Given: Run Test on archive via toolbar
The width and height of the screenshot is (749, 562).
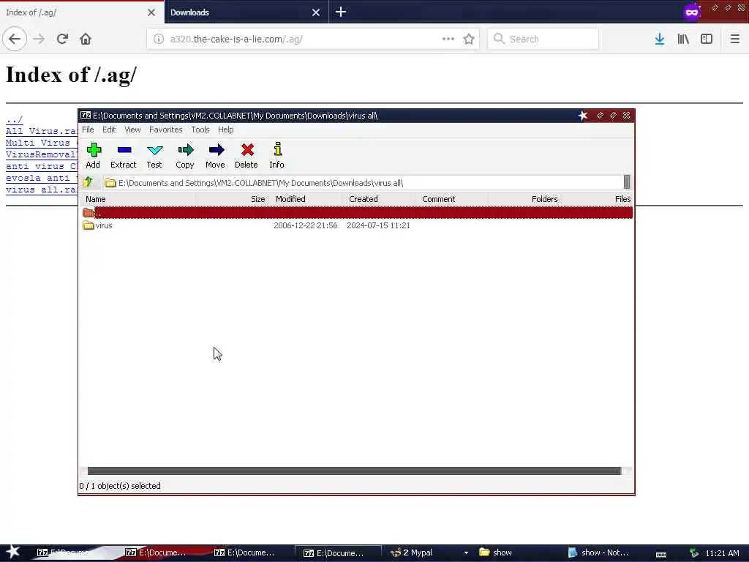Looking at the screenshot, I should (x=154, y=156).
